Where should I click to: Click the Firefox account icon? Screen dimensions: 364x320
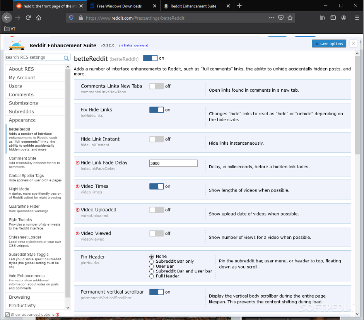click(343, 18)
